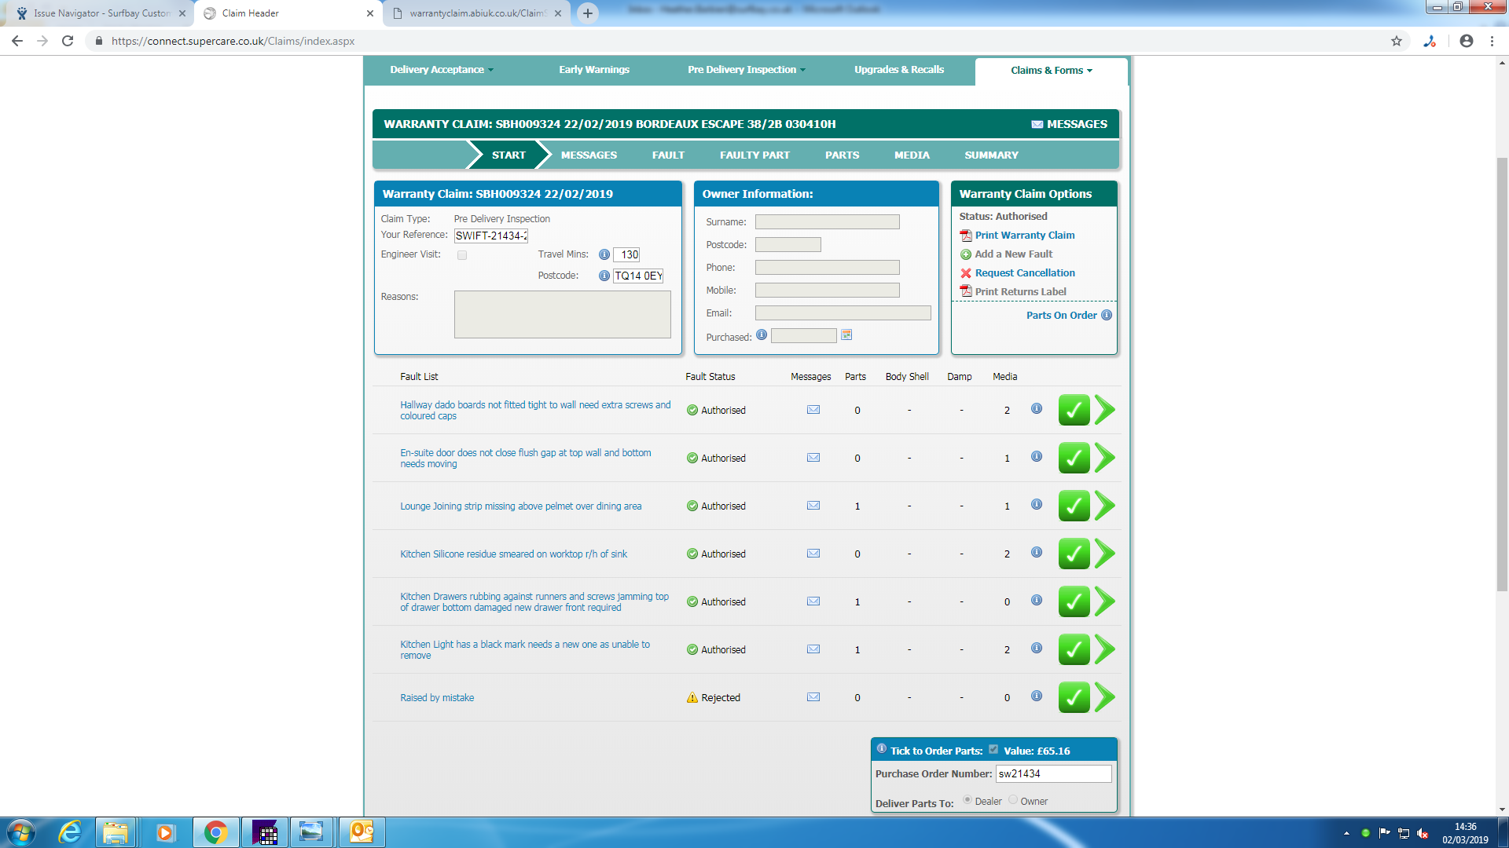This screenshot has height=848, width=1509.
Task: Click the messages envelope for Hallway dado boards fault
Action: point(813,410)
